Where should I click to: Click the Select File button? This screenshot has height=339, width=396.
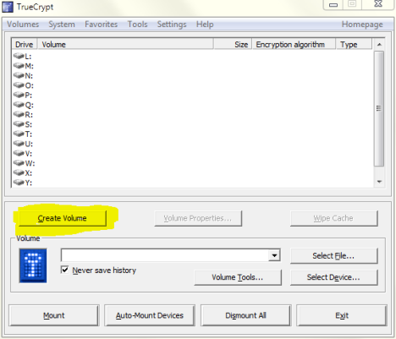pyautogui.click(x=333, y=255)
